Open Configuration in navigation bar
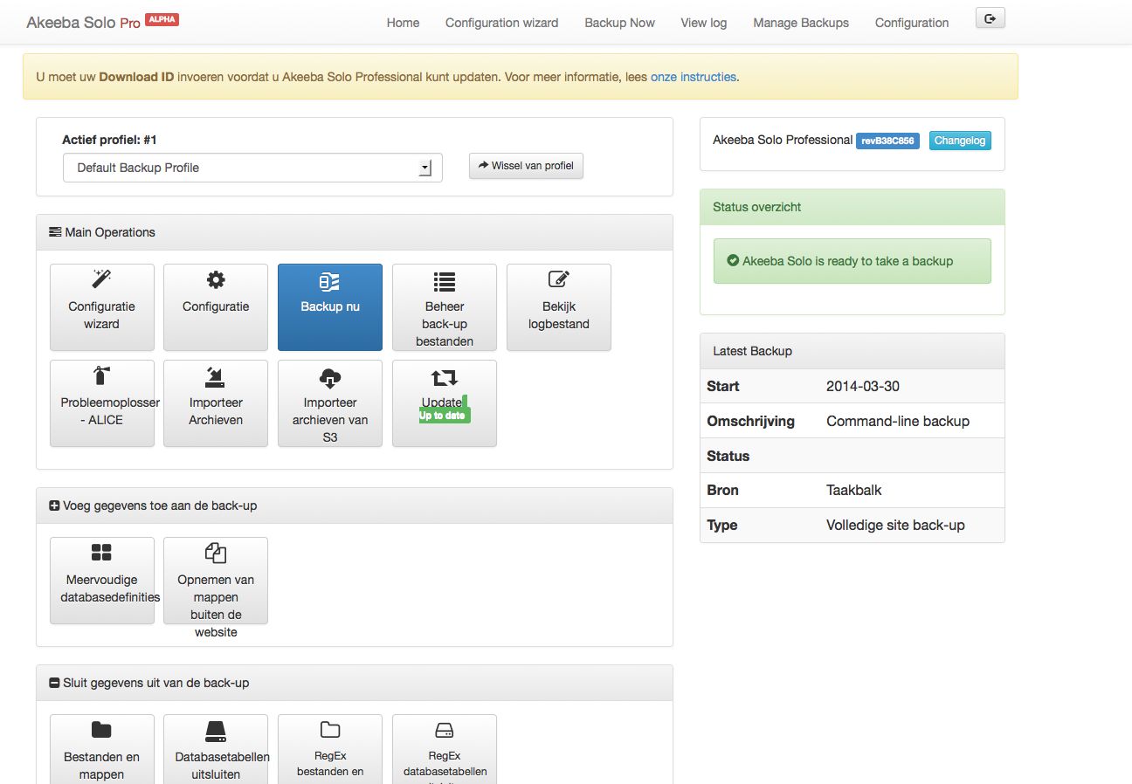Screen dimensions: 1132x784 point(912,23)
